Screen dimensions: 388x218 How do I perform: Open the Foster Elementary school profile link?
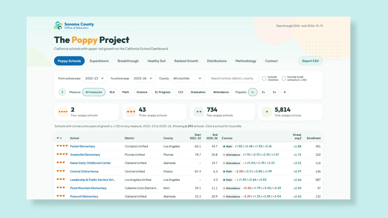pyautogui.click(x=82, y=146)
